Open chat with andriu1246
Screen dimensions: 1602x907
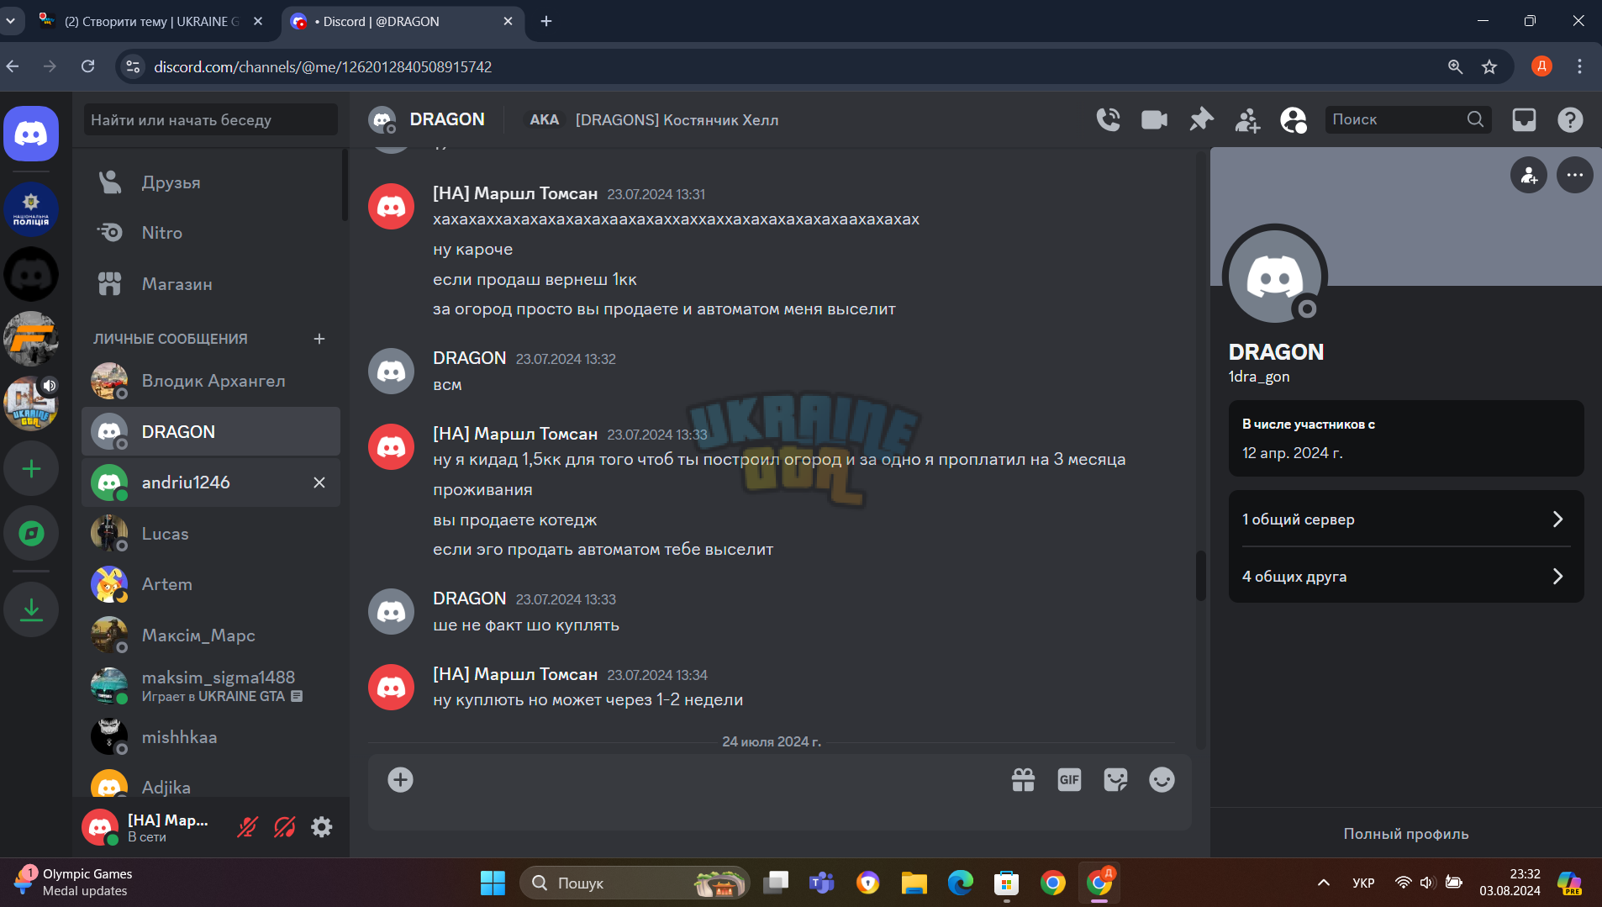211,483
